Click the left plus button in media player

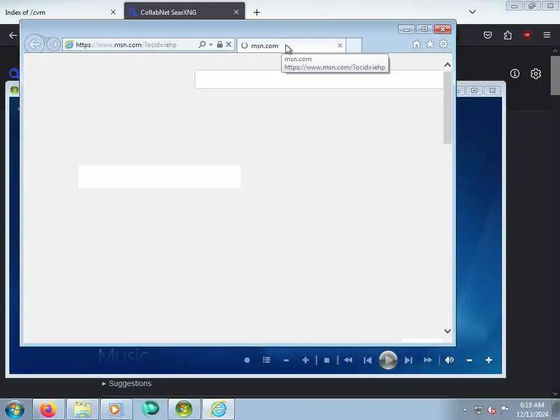305,360
